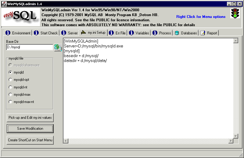Click the basedir = d:/mysql/ line
244x158 pixels.
tap(81, 56)
